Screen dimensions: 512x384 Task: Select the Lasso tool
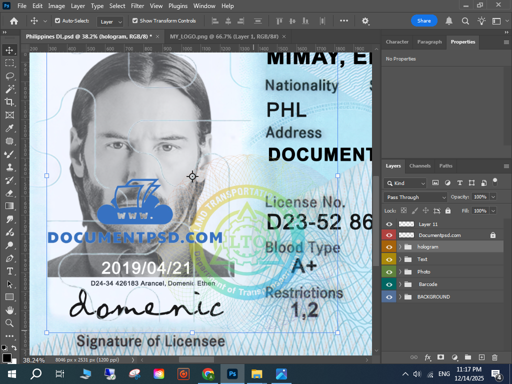click(9, 76)
